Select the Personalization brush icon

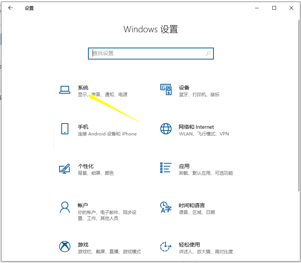click(x=64, y=169)
